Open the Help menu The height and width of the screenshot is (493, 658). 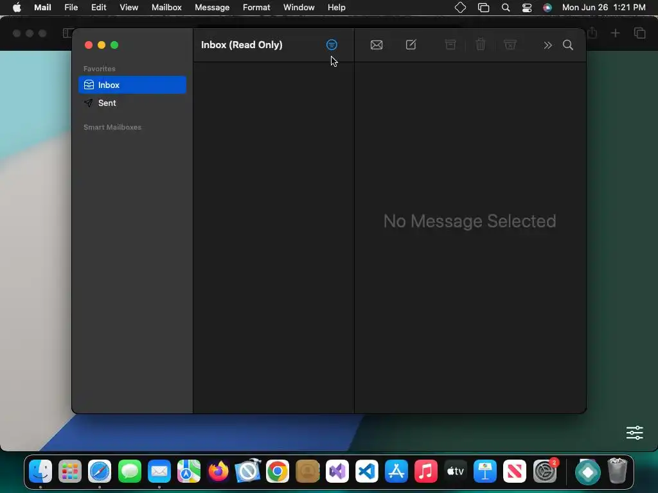coord(337,7)
